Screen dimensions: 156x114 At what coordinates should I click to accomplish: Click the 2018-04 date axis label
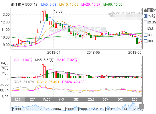pyautogui.click(x=54, y=53)
